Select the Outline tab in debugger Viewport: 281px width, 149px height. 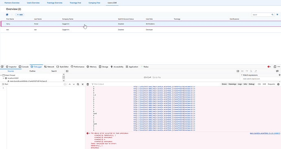32,71
